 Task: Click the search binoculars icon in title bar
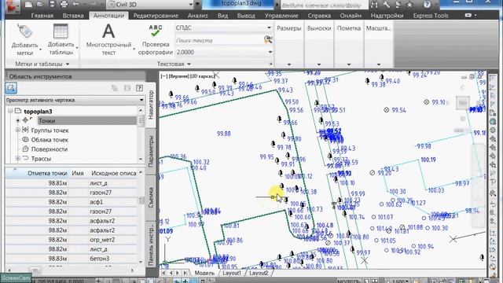point(374,5)
